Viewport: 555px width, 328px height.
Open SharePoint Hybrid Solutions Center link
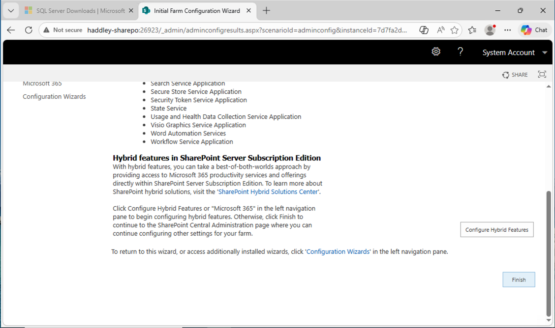pos(268,191)
